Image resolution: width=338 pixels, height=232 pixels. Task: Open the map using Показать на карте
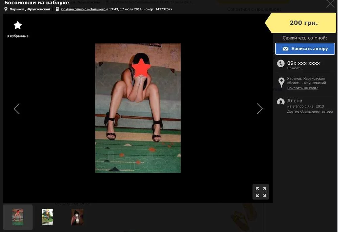(302, 88)
